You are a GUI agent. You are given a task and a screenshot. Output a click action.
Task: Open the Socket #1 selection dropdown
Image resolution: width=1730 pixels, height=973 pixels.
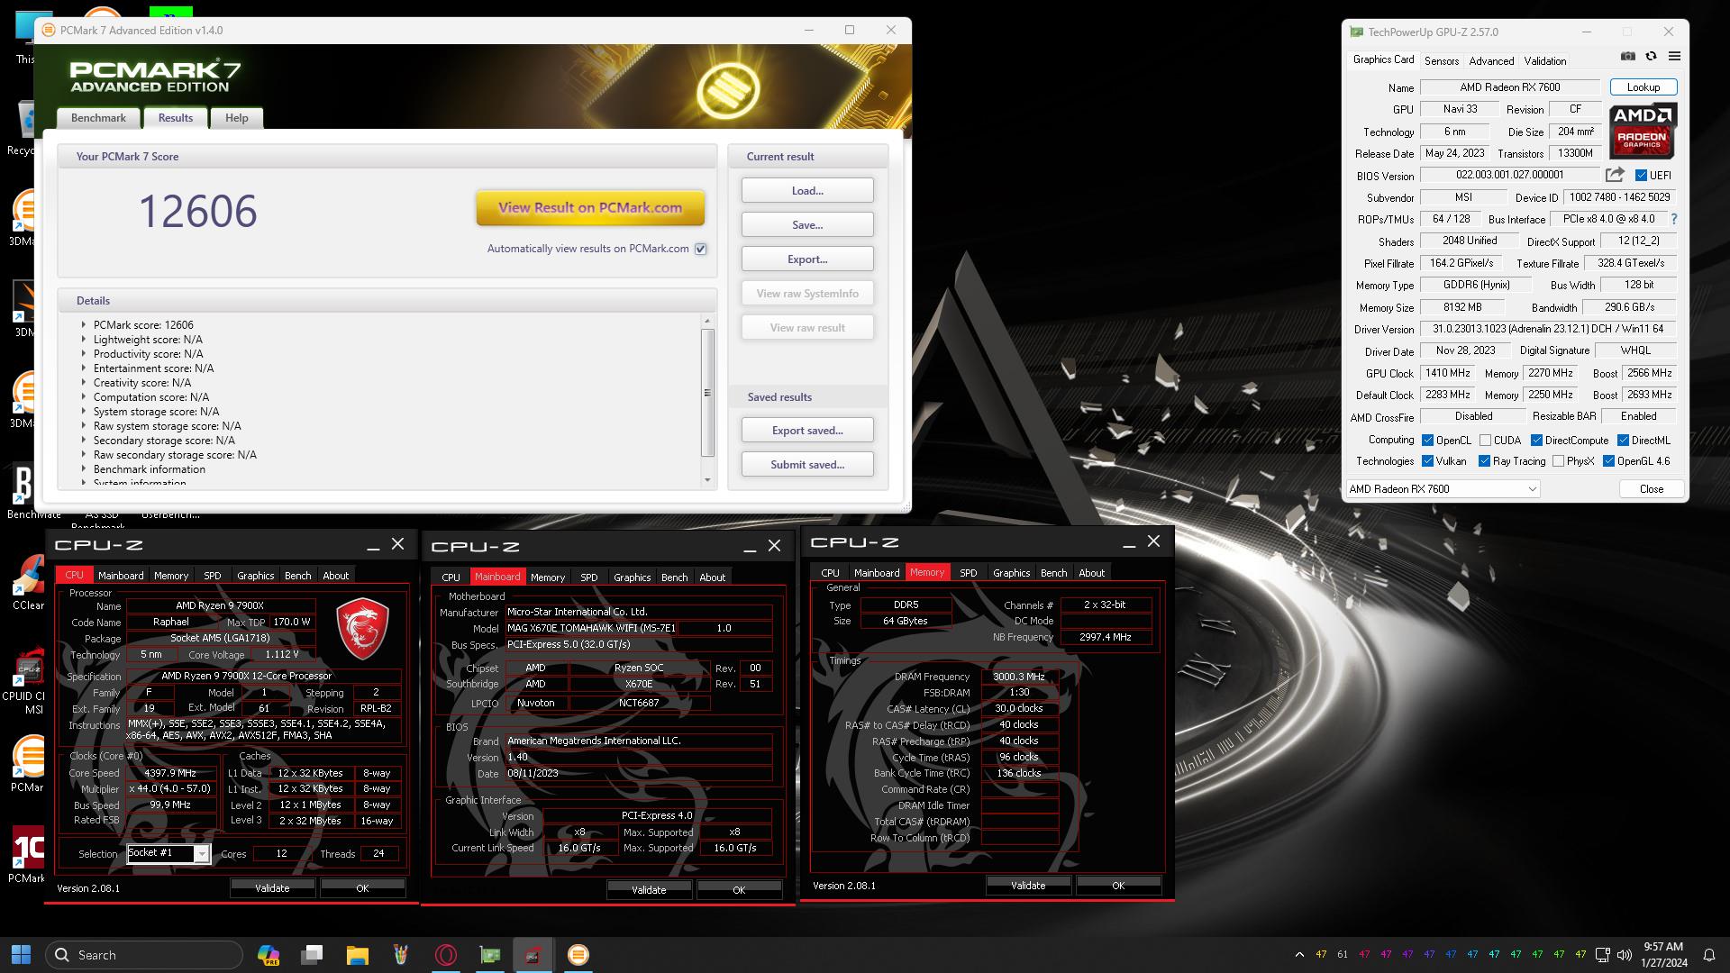168,853
